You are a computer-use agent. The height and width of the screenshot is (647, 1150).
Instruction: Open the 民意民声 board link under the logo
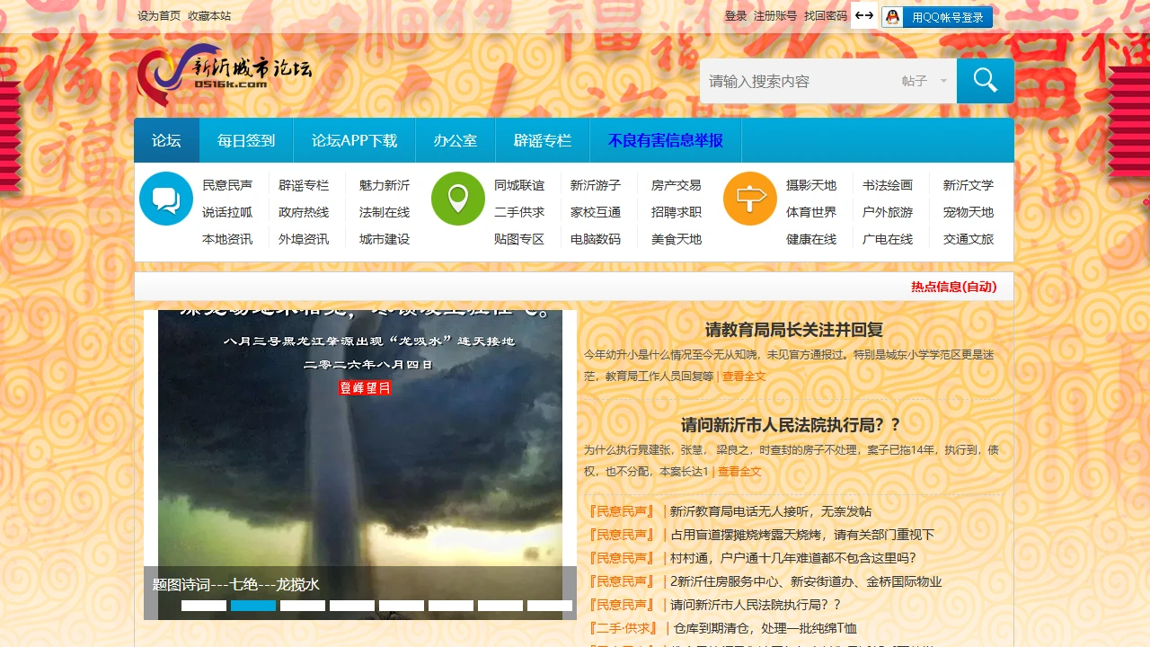tap(227, 185)
